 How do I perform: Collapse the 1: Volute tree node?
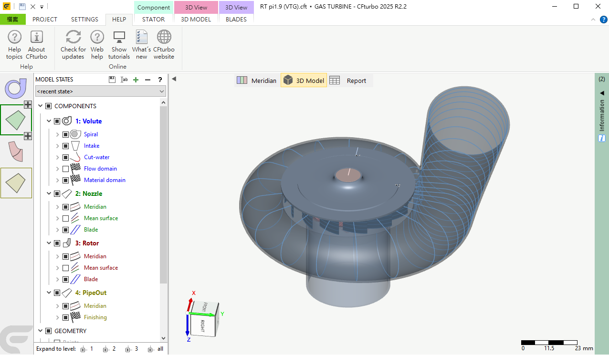(49, 121)
